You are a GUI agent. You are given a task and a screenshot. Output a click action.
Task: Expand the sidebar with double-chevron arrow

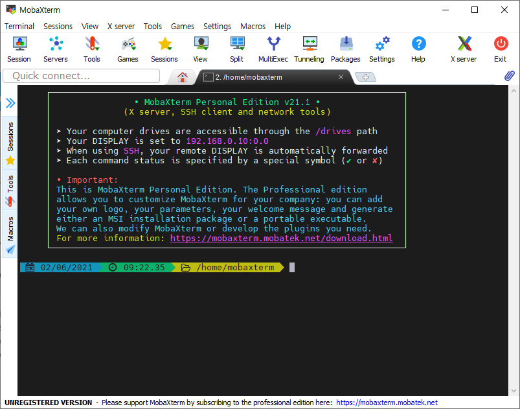(10, 103)
